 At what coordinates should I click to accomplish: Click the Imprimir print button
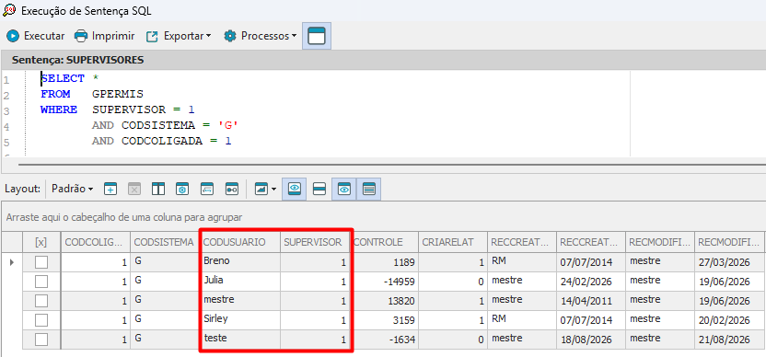click(104, 36)
